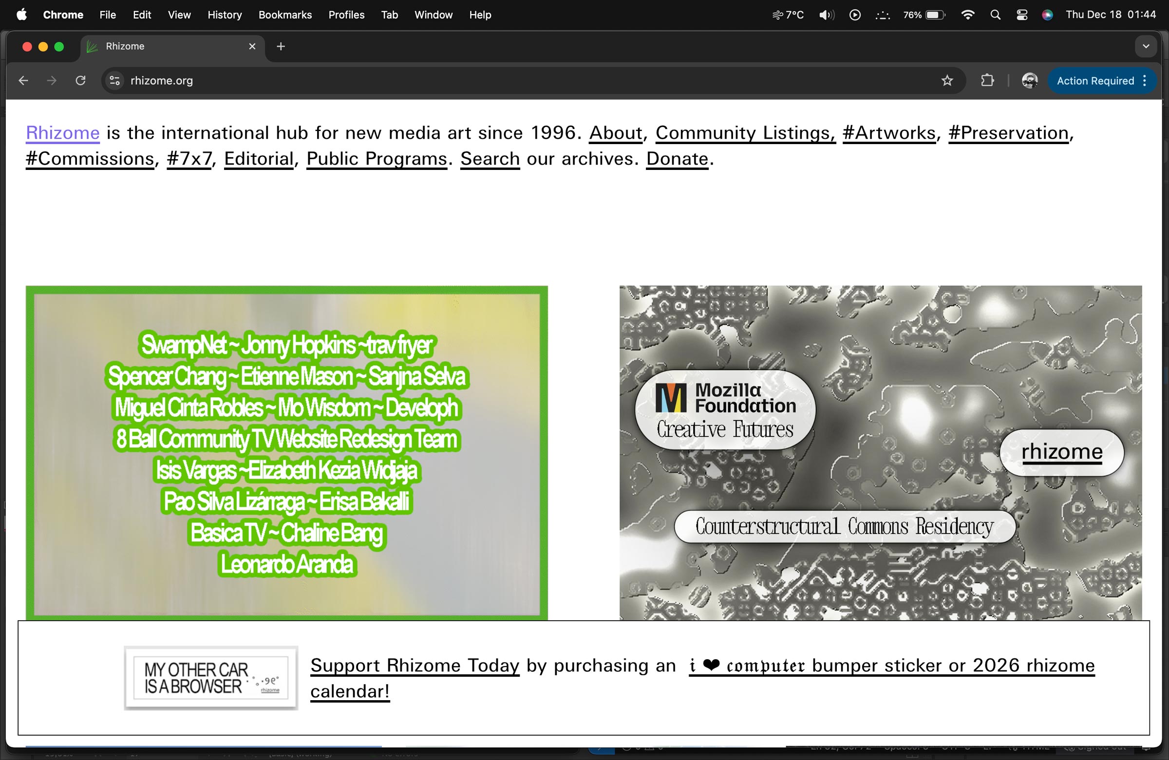
Task: Go back to previous page
Action: point(23,80)
